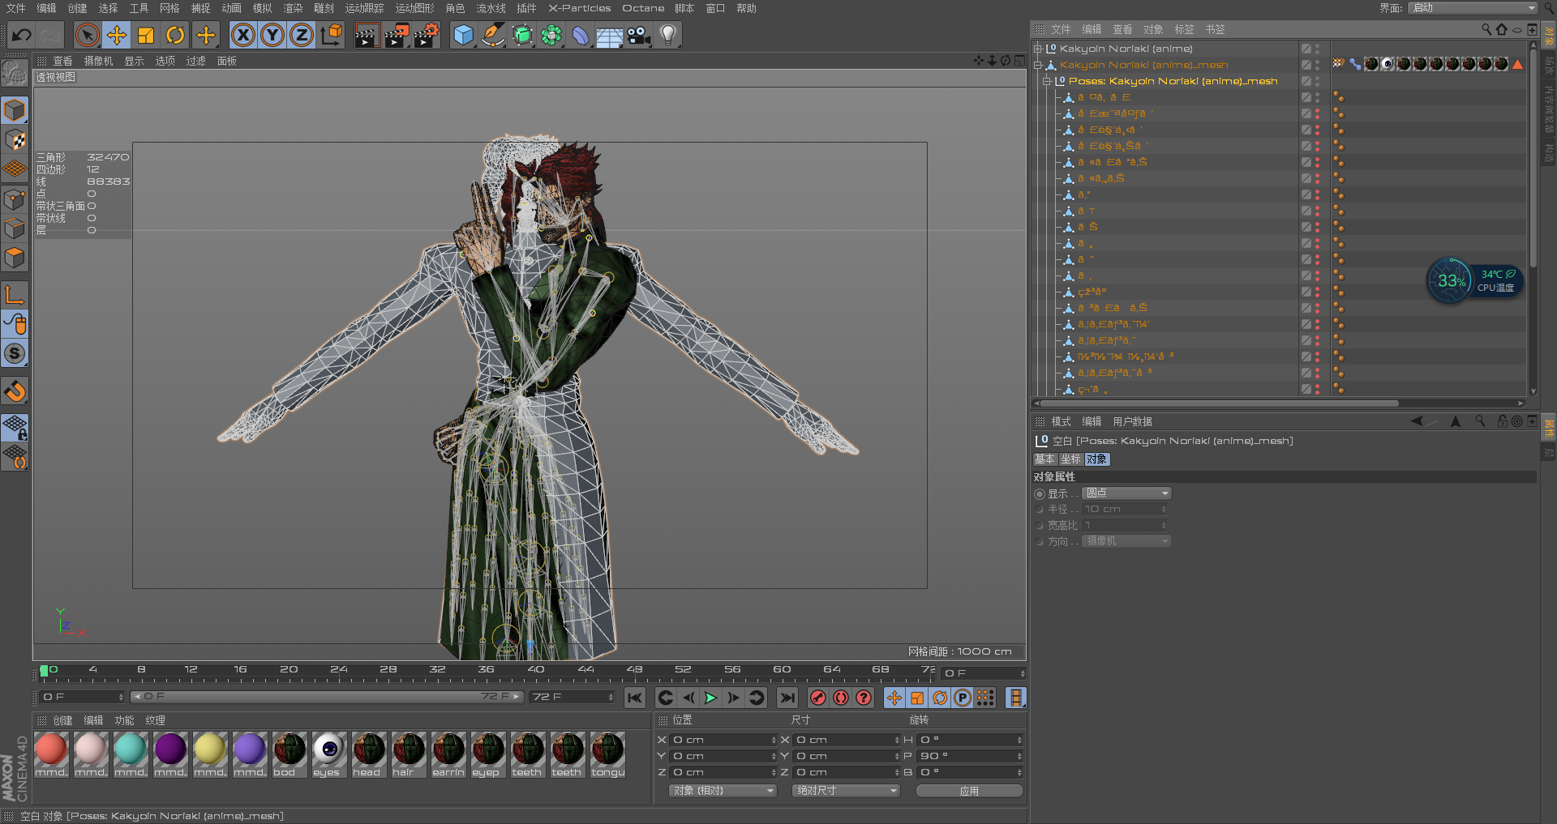The height and width of the screenshot is (824, 1557).
Task: Click the 应用 apply button
Action: pyautogui.click(x=969, y=791)
